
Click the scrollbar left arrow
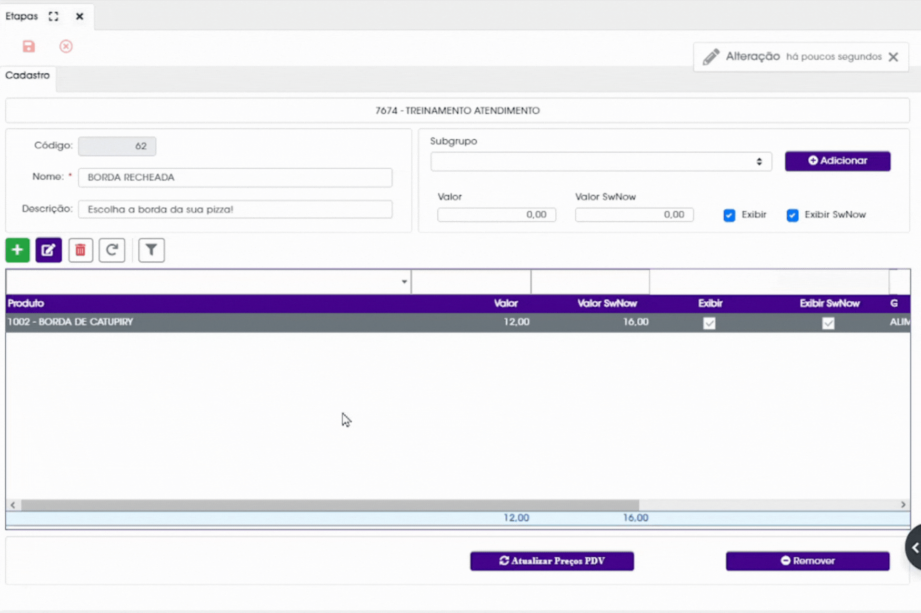tap(13, 505)
